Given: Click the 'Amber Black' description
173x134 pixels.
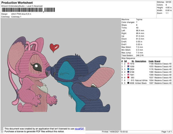Looking at the screenshot, I should (141, 83).
